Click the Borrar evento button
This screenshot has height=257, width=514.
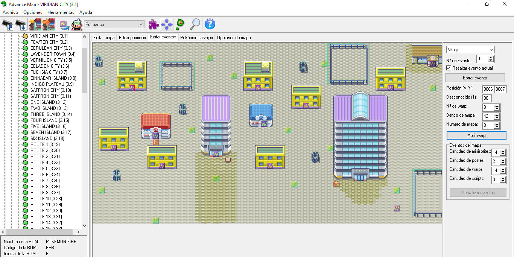tap(475, 78)
